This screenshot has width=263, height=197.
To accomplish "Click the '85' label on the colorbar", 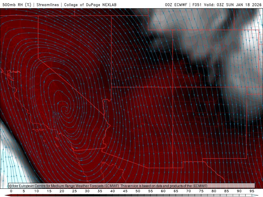I will click(x=227, y=191).
